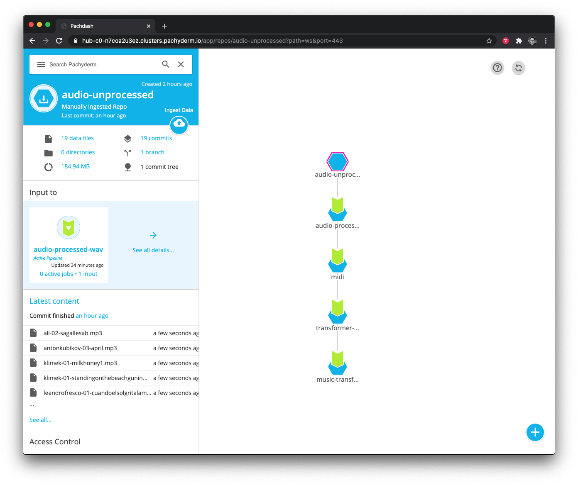The image size is (578, 485).
Task: Click the an hour ago commit link
Action: 92,316
